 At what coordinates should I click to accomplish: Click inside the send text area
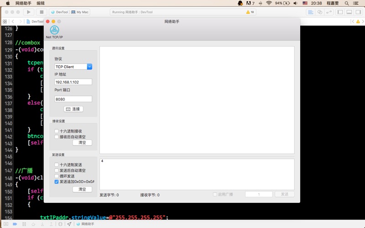click(x=197, y=174)
